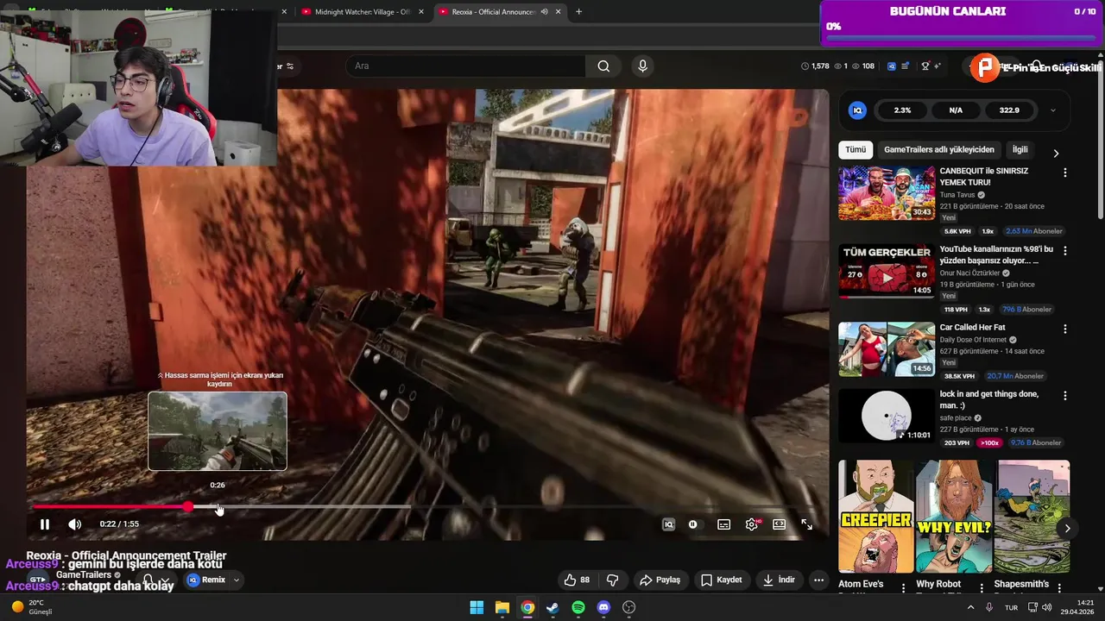Click the filter sliders icon left of search
1105x621 pixels.
point(289,66)
